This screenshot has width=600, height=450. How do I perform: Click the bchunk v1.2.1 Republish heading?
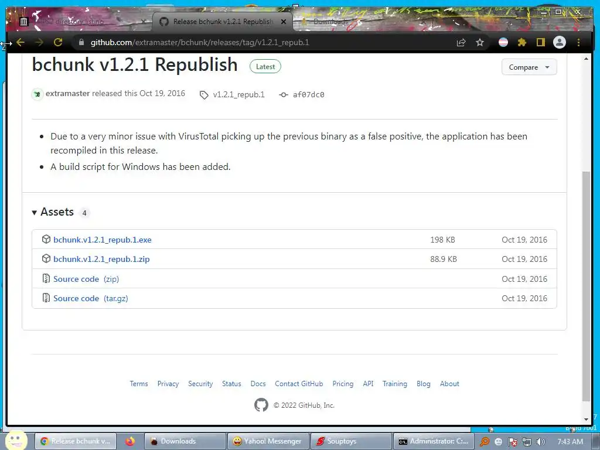135,64
